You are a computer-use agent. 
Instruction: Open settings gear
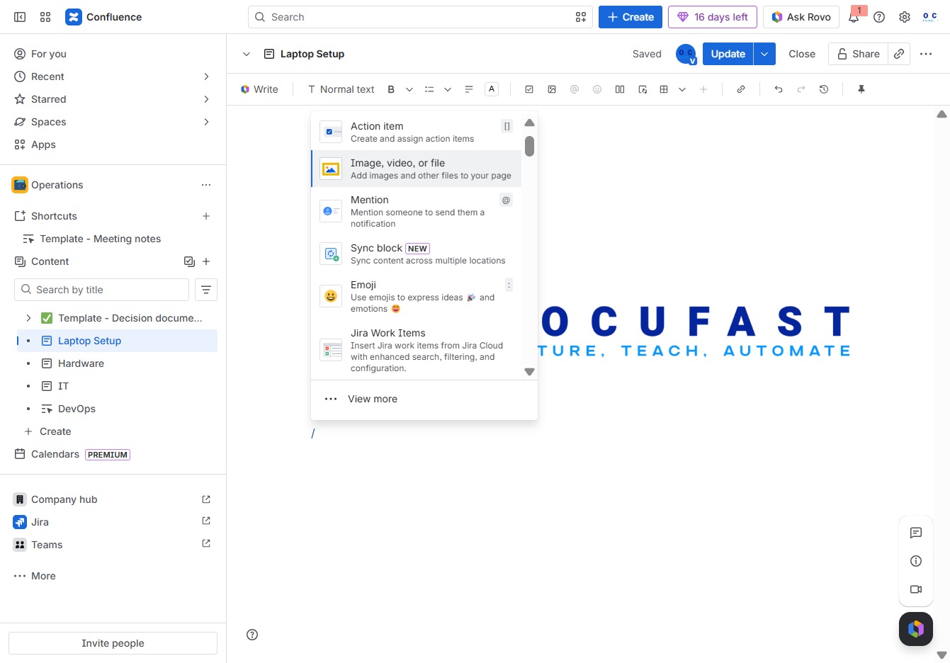[905, 17]
